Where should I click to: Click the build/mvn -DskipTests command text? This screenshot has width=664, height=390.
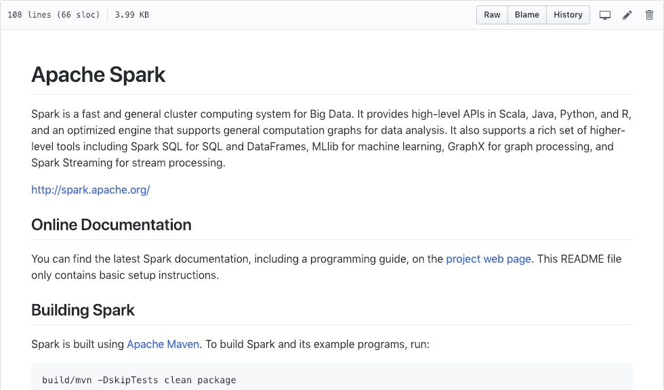pyautogui.click(x=139, y=380)
